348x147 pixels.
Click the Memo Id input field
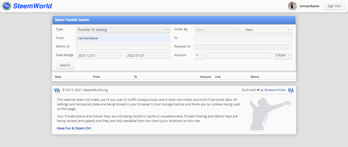(123, 47)
